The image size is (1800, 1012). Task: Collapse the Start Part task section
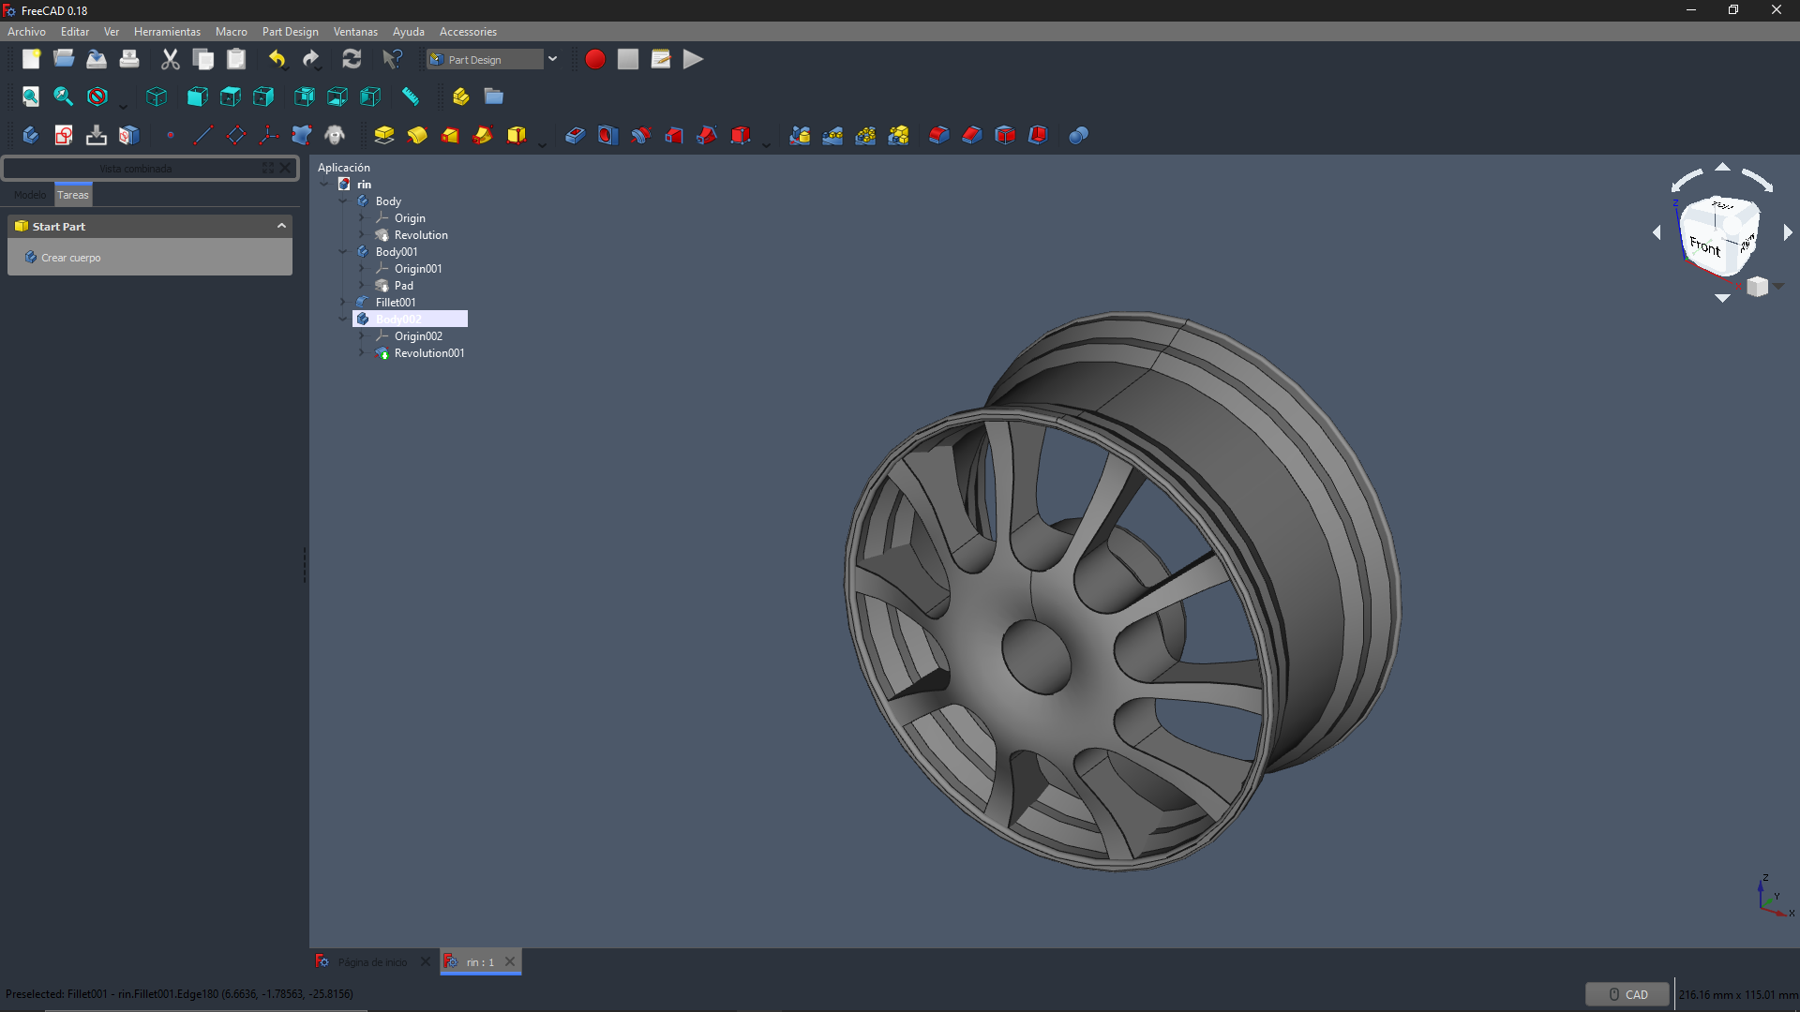click(x=281, y=226)
